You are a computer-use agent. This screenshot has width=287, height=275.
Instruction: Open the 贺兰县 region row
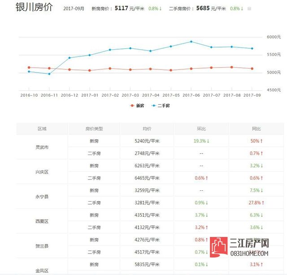(x=42, y=246)
